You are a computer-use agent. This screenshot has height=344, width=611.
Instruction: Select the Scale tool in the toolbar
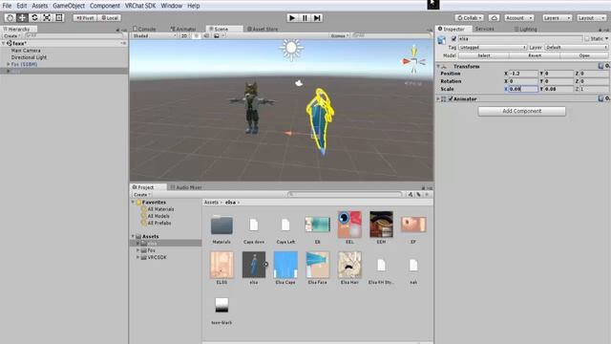pyautogui.click(x=47, y=18)
